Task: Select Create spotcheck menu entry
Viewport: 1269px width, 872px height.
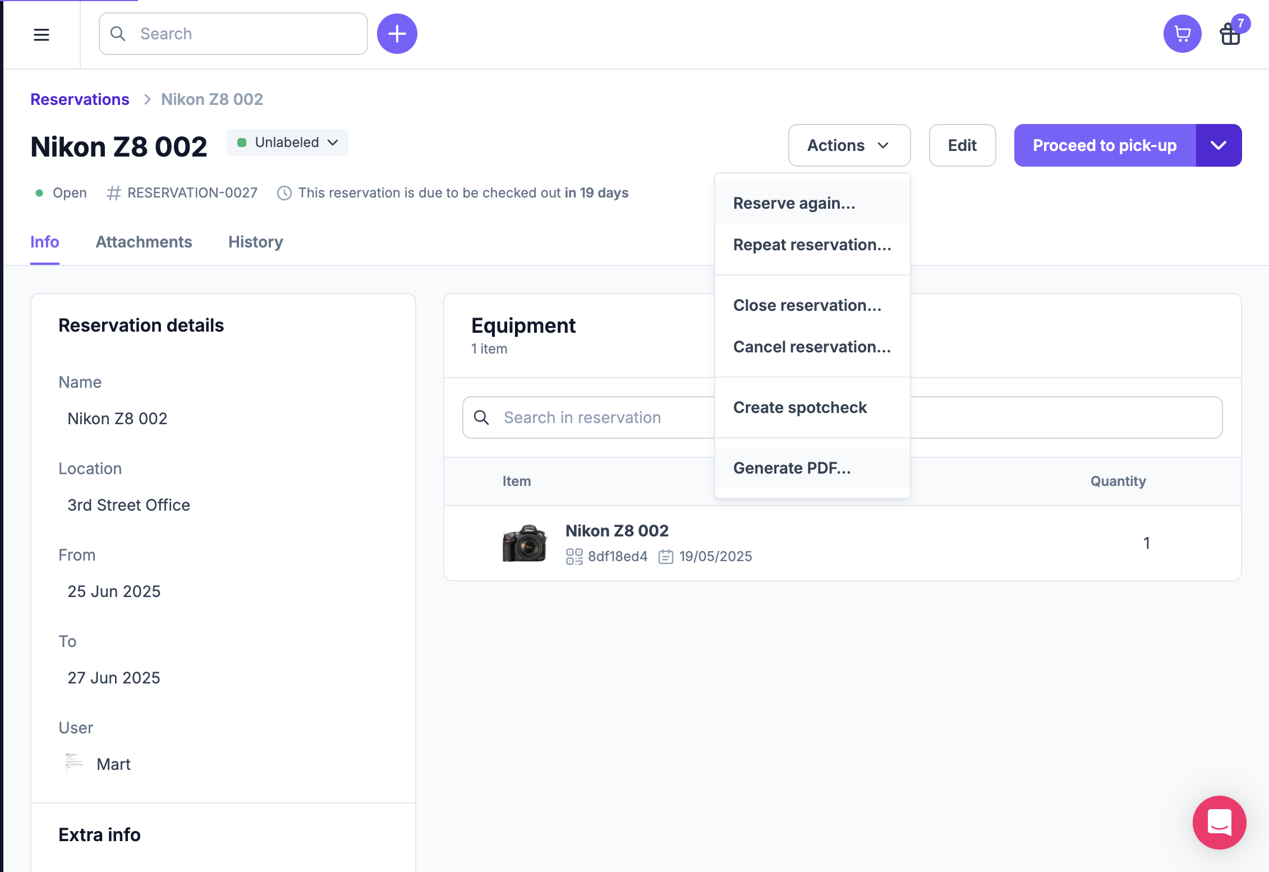Action: pyautogui.click(x=812, y=407)
